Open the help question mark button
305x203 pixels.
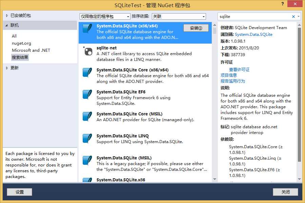click(283, 4)
